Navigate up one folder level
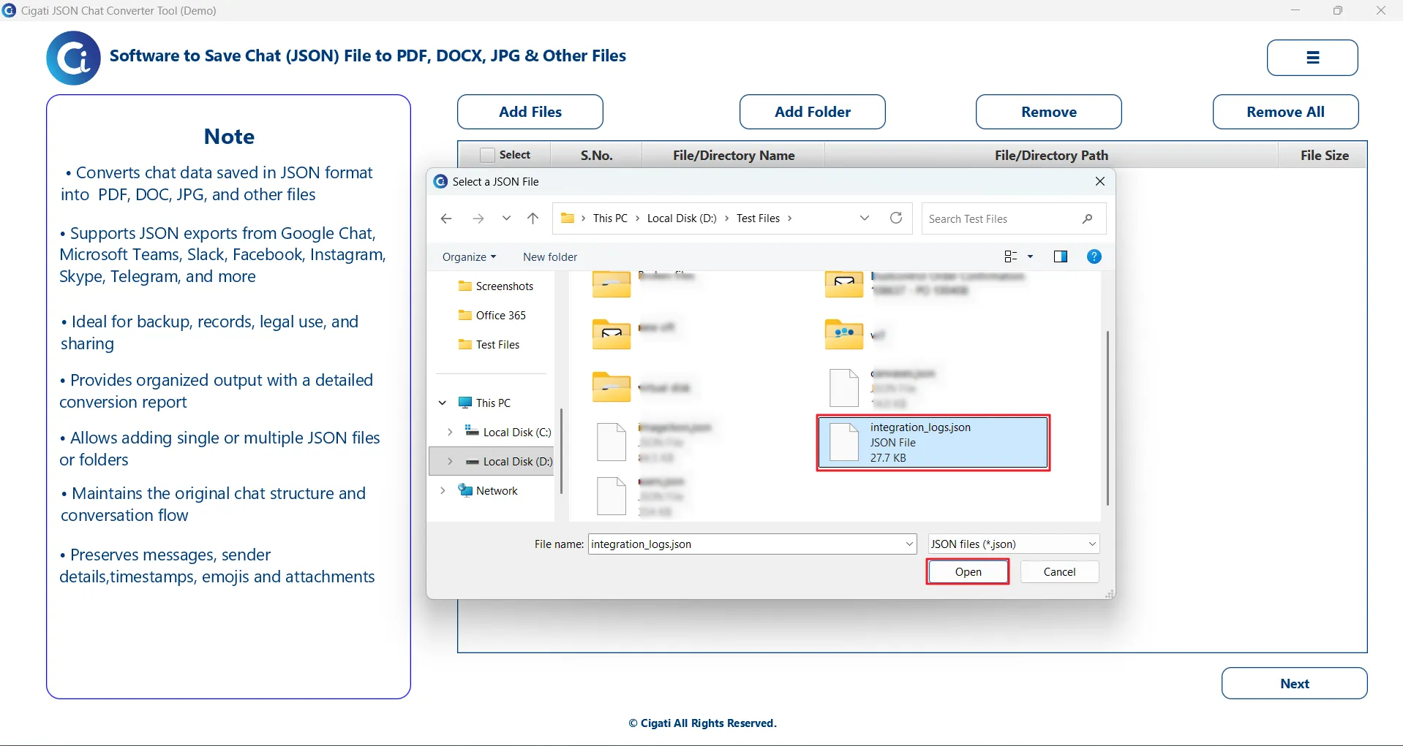 click(533, 218)
